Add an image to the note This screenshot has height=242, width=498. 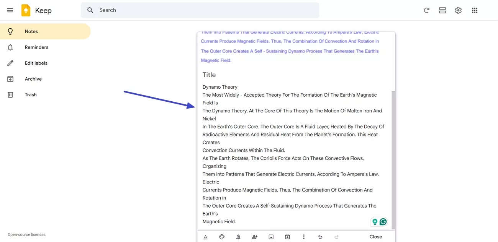(271, 237)
